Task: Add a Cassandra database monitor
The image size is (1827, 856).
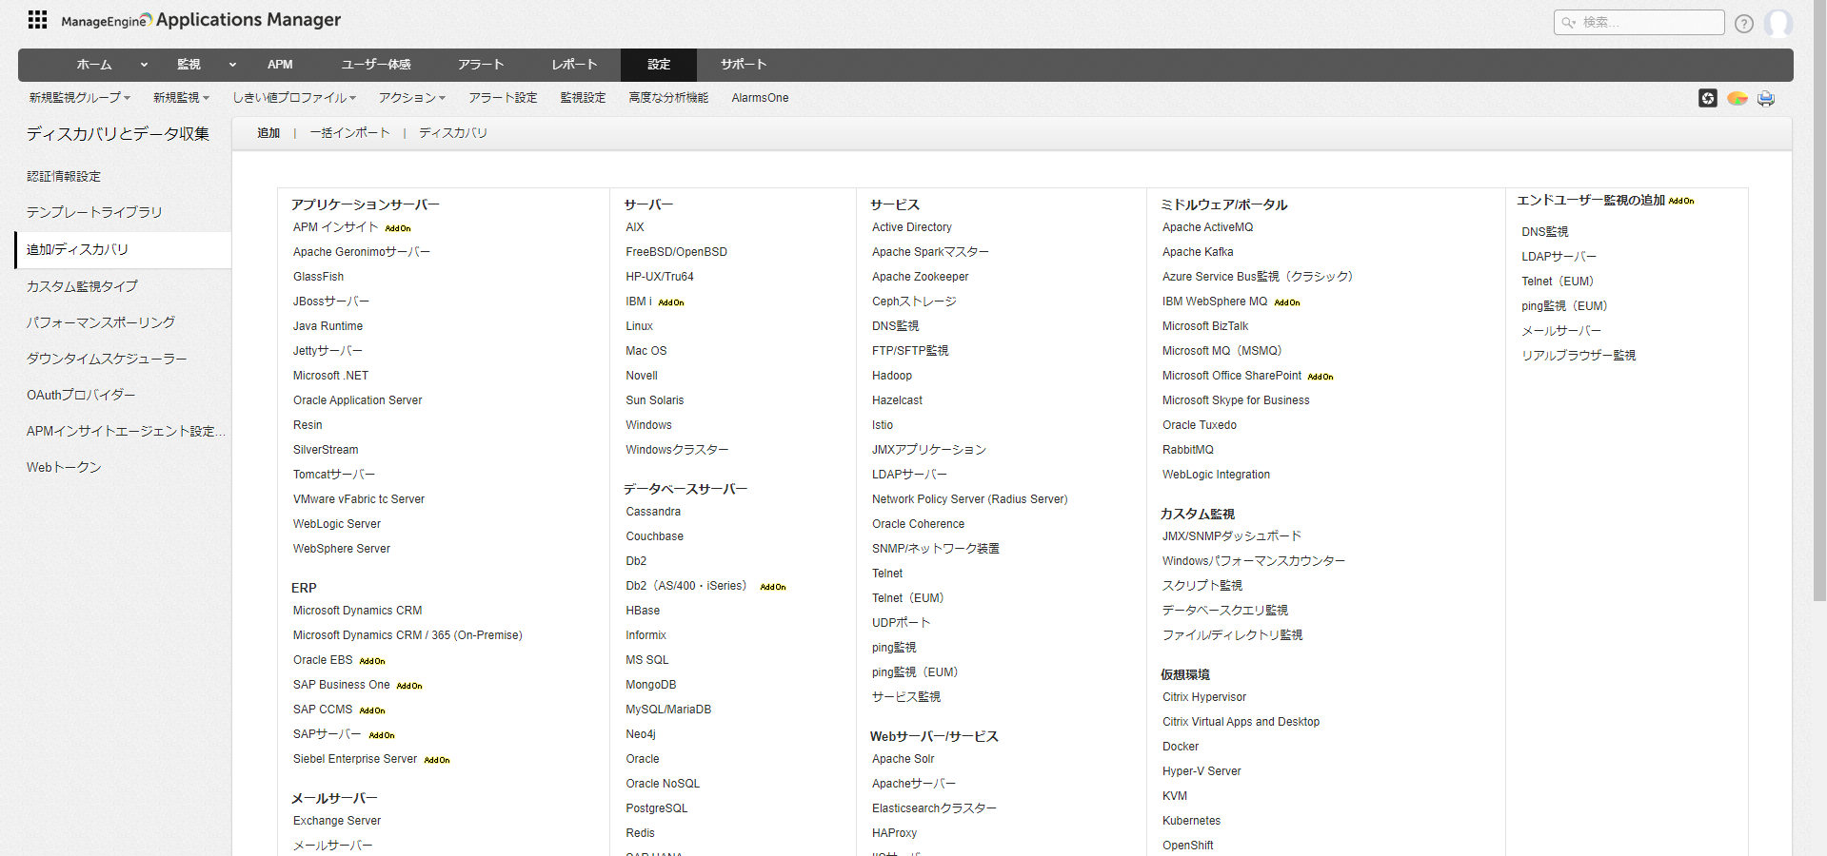Action: [x=653, y=512]
